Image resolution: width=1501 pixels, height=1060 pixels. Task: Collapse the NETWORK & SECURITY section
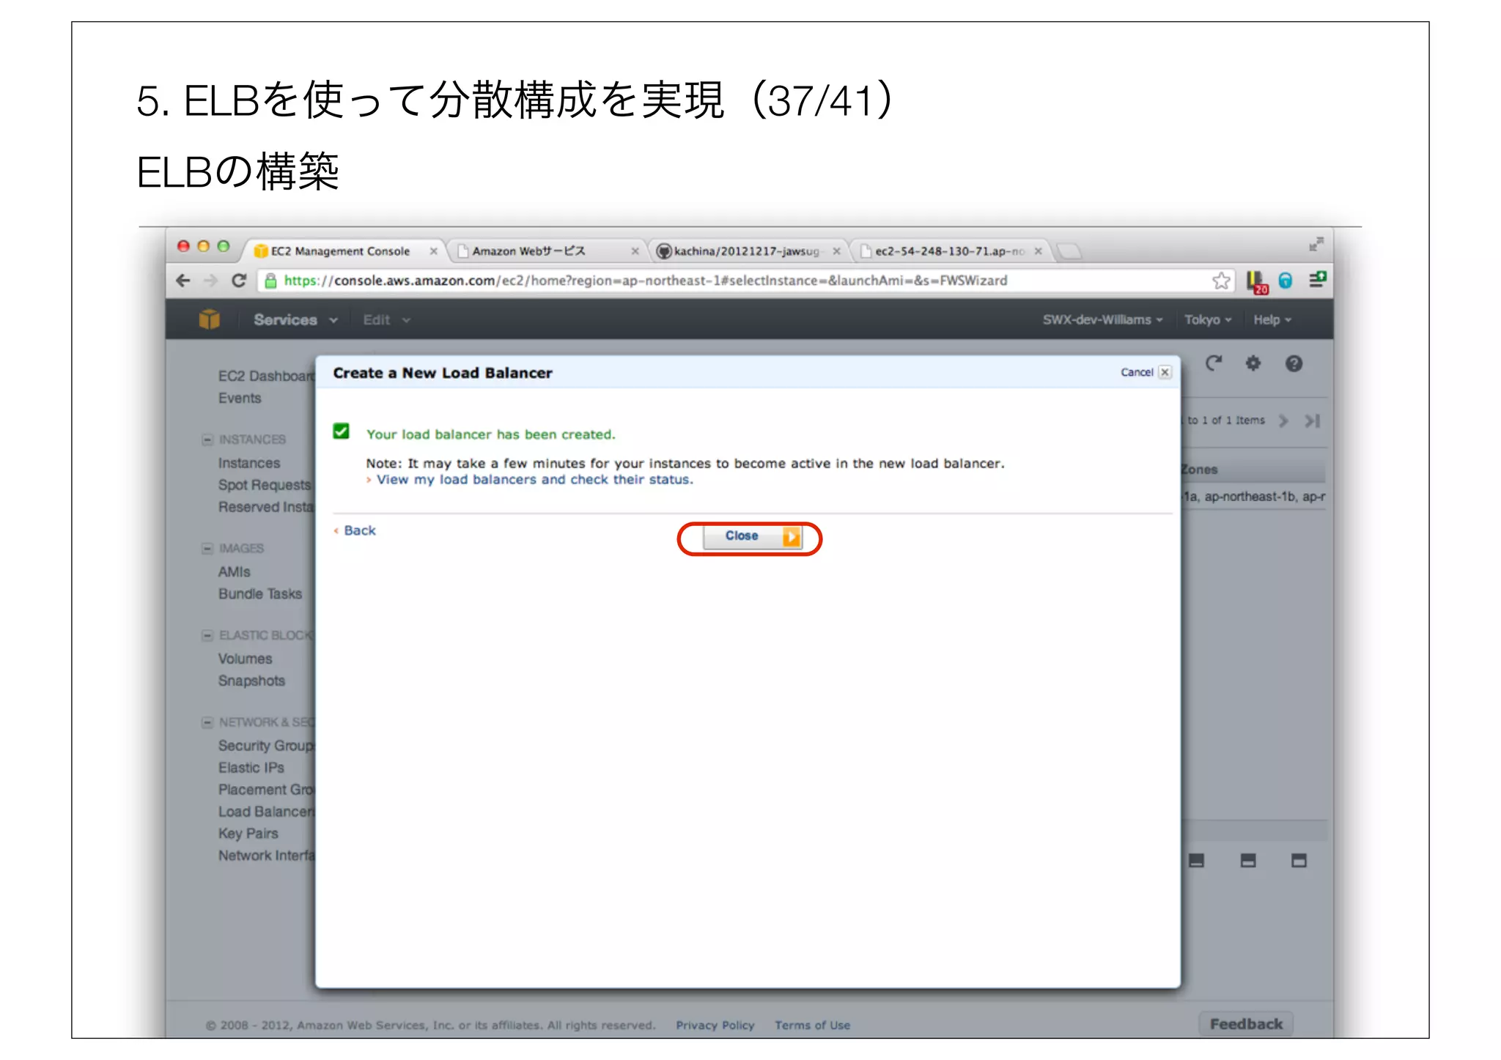[207, 722]
